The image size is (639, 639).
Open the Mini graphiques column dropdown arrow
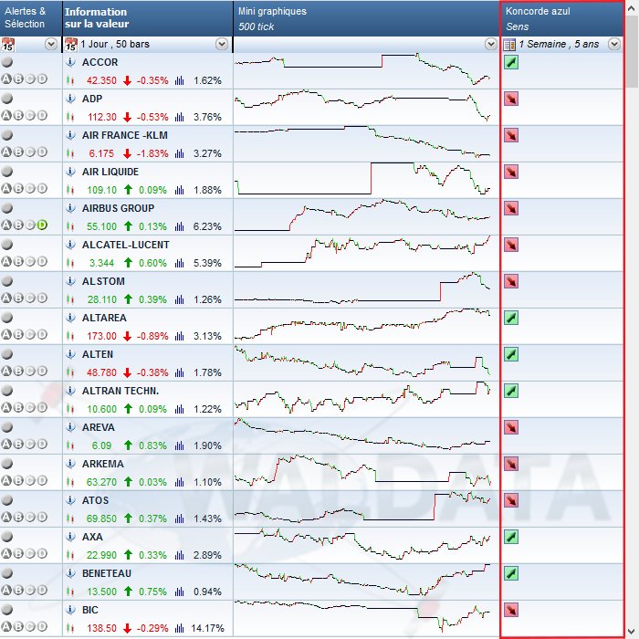click(x=491, y=44)
